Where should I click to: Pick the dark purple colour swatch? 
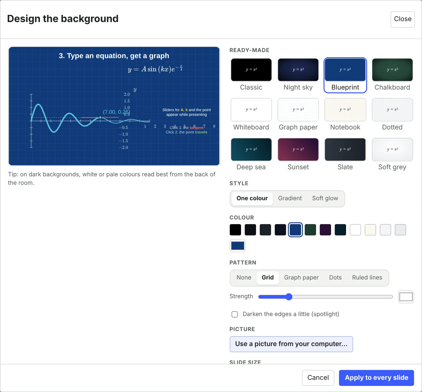[x=325, y=230]
